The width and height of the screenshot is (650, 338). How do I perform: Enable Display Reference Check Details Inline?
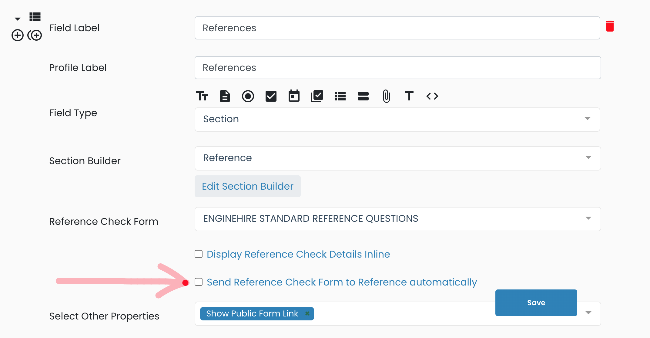tap(199, 254)
